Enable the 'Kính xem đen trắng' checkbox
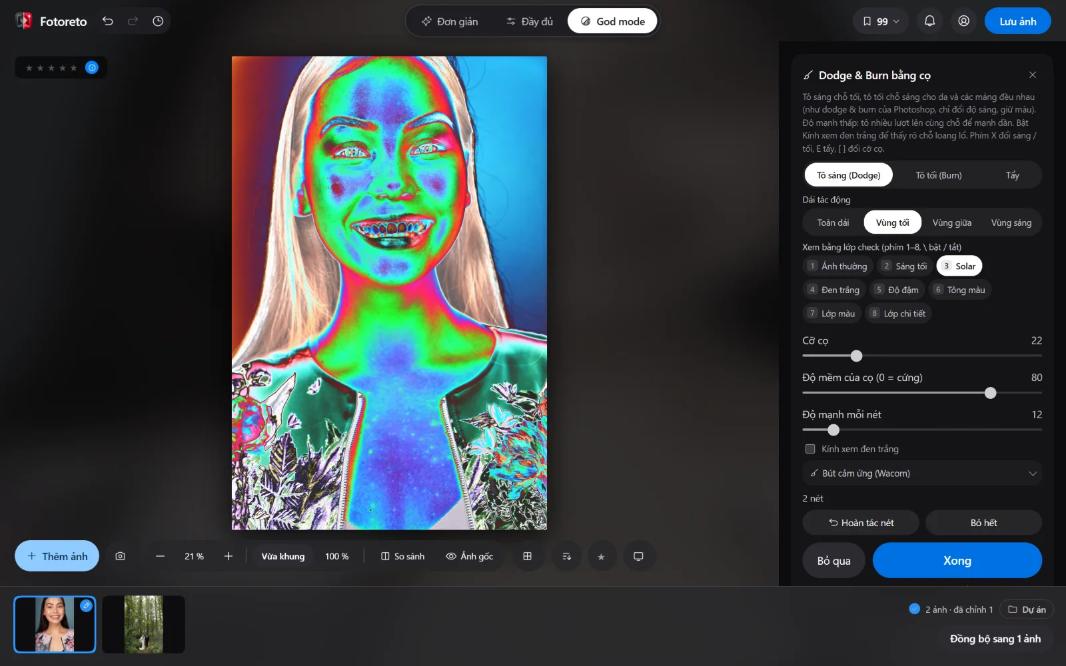Screen dimensions: 1066x666 (810, 449)
